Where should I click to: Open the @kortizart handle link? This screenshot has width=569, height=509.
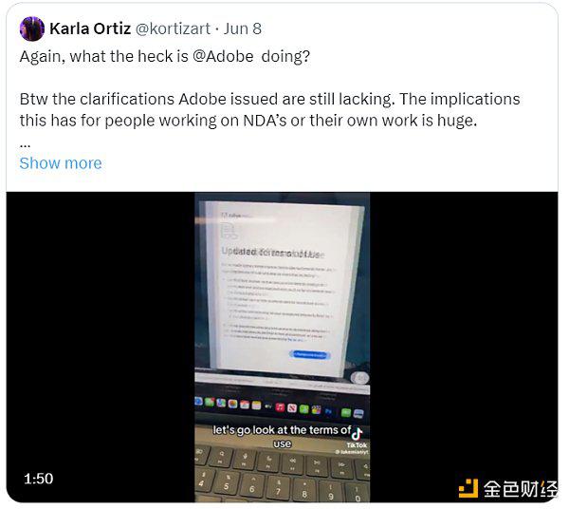[x=173, y=28]
